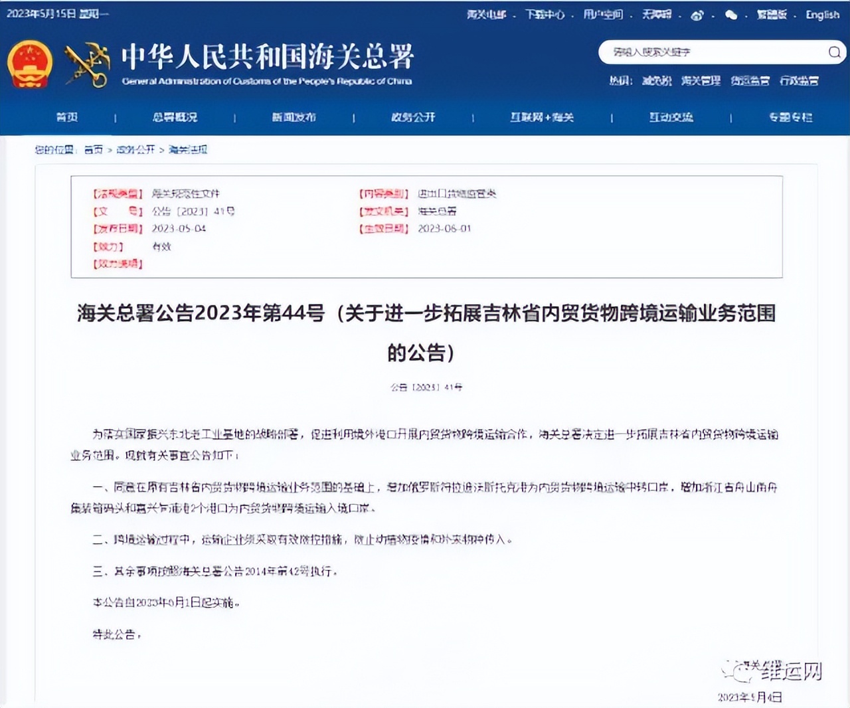This screenshot has height=708, width=850.
Task: Click the 海关法规 breadcrumb link
Action: pyautogui.click(x=188, y=150)
